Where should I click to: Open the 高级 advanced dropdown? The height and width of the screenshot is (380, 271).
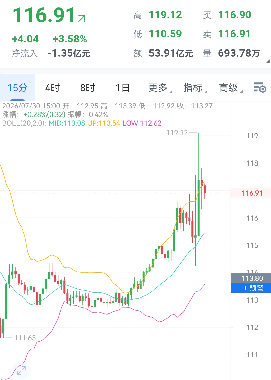[231, 88]
